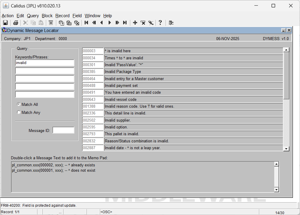This screenshot has height=215, width=300.
Task: Click the Print icon in toolbar
Action: [x=16, y=23]
